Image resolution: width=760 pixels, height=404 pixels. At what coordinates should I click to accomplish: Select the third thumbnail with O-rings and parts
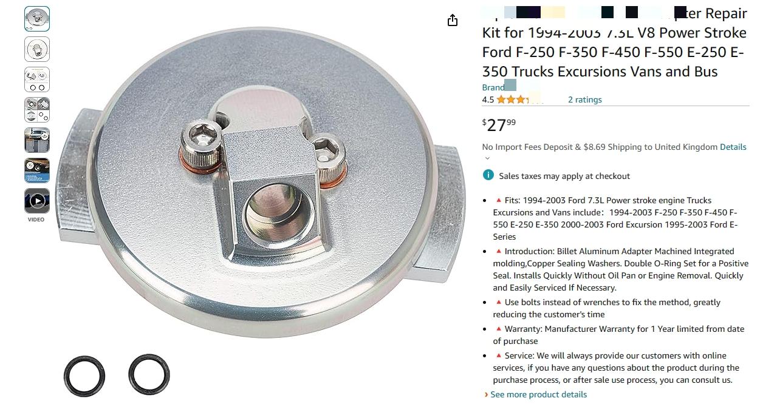pyautogui.click(x=37, y=79)
